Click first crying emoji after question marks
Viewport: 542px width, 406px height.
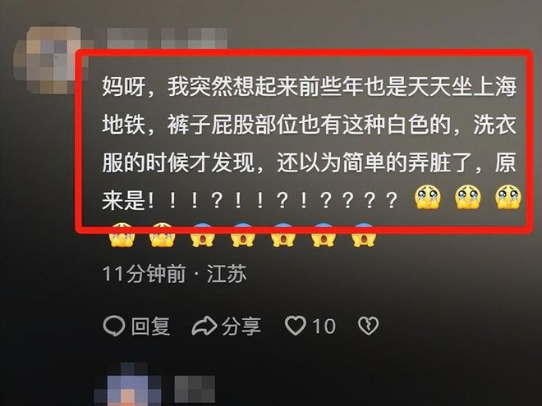(428, 197)
